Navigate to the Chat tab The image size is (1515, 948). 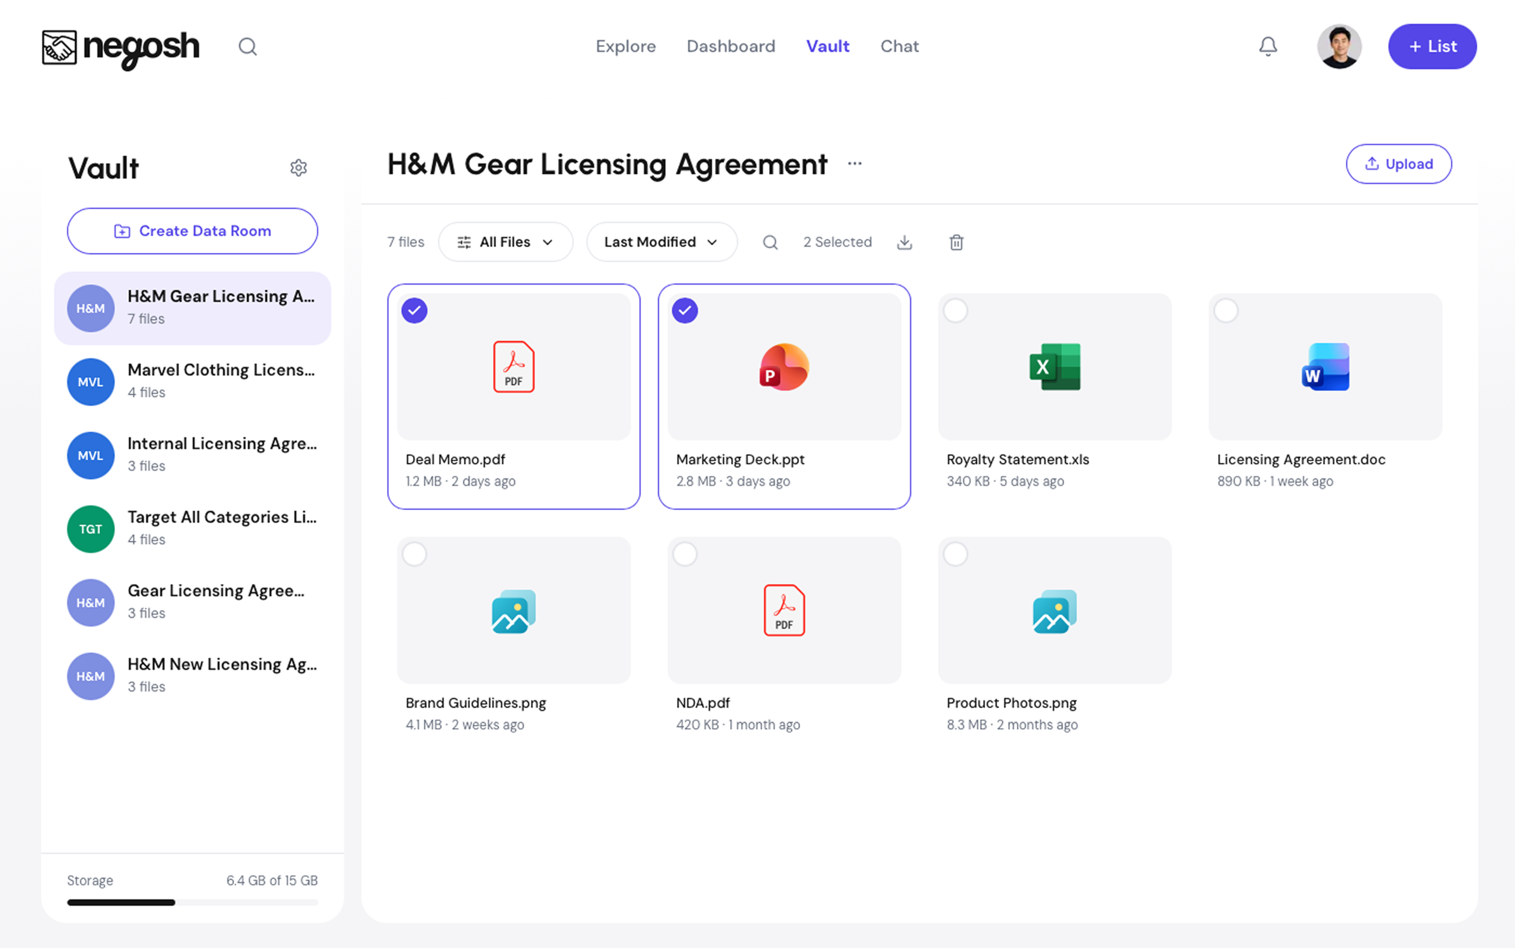click(x=899, y=47)
